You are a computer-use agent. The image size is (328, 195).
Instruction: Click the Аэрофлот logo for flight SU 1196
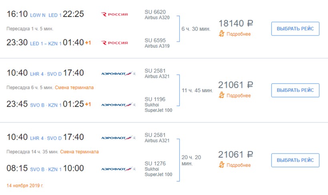click(118, 105)
